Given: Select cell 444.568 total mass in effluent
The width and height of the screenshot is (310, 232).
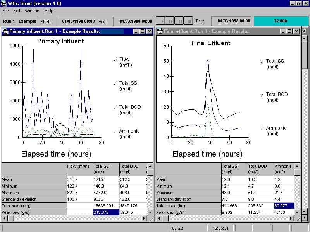Looking at the screenshot, I should 234,206.
